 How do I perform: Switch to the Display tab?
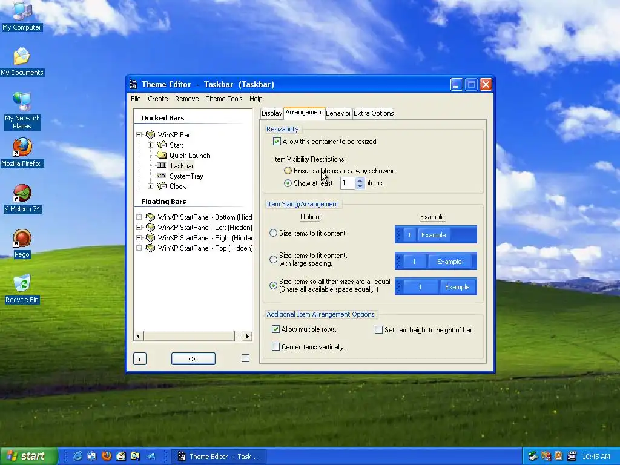[272, 113]
